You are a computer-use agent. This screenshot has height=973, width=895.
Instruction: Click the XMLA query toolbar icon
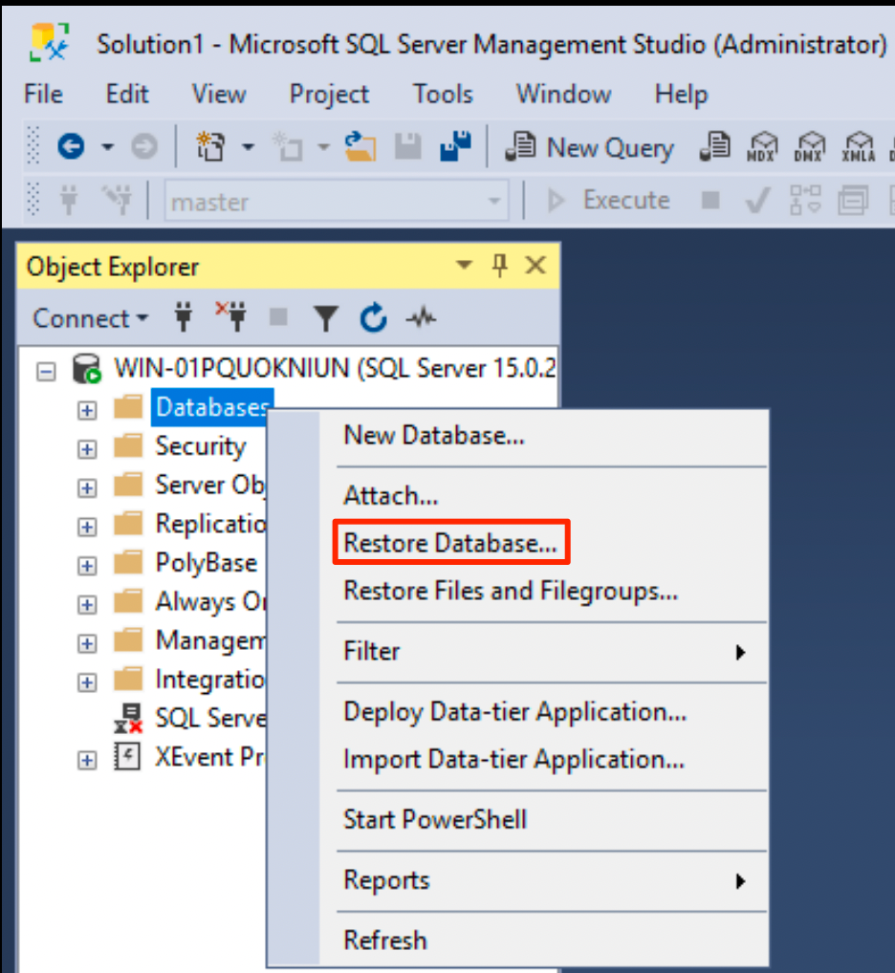point(859,146)
